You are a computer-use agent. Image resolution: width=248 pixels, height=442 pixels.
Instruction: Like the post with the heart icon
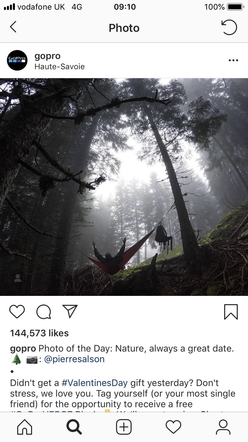pyautogui.click(x=17, y=312)
